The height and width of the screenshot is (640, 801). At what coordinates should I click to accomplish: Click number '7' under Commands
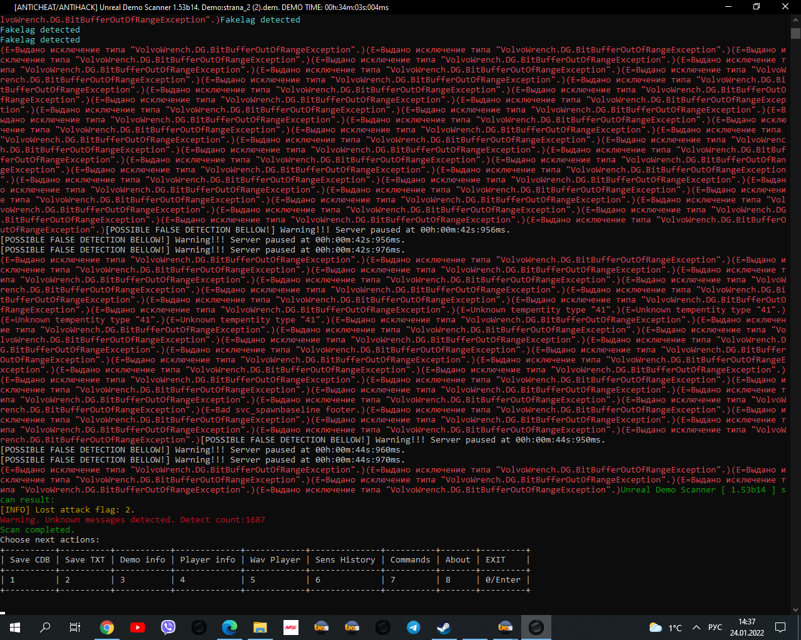click(x=393, y=580)
